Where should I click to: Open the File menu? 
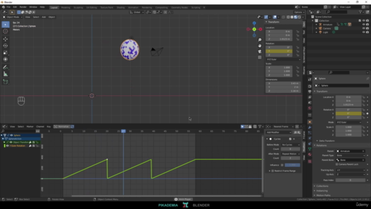(x=9, y=7)
